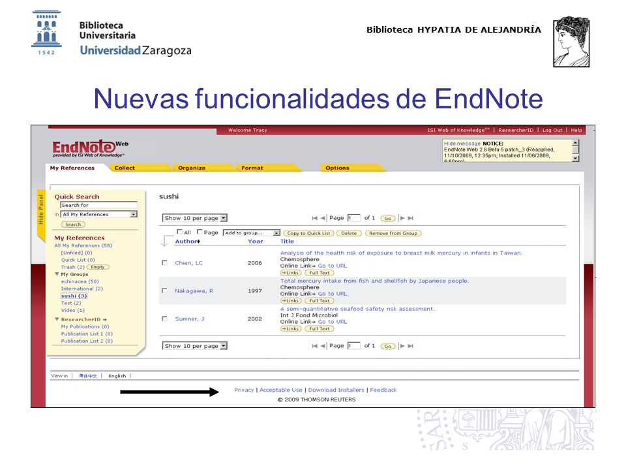The width and height of the screenshot is (626, 470).
Task: Click Copy to Quick List button
Action: (308, 234)
